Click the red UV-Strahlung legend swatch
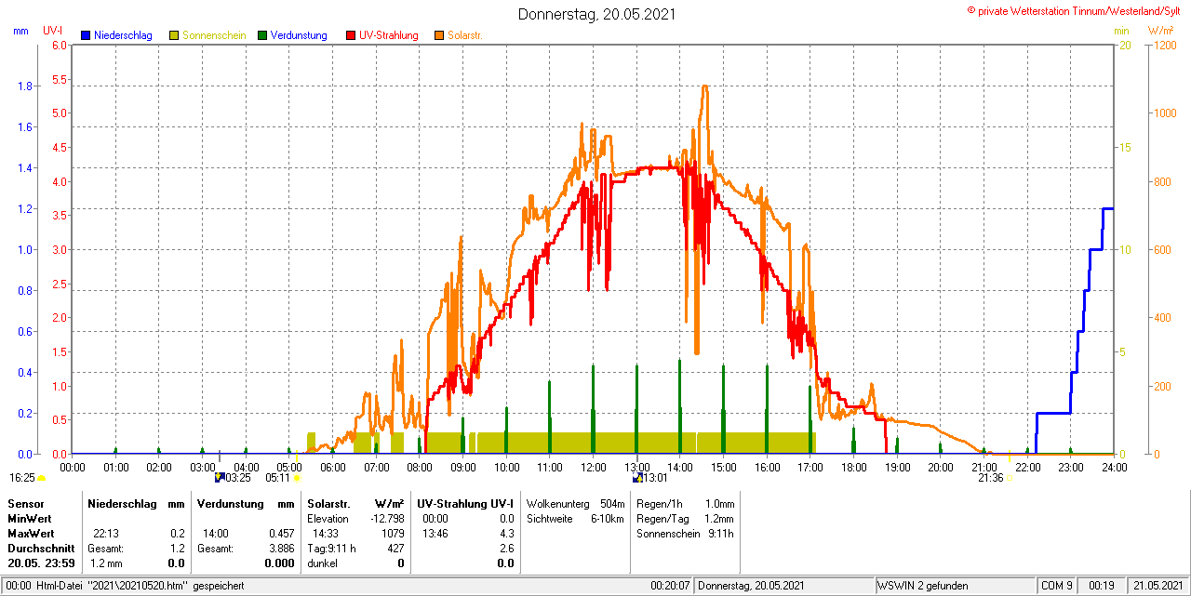 pos(351,35)
